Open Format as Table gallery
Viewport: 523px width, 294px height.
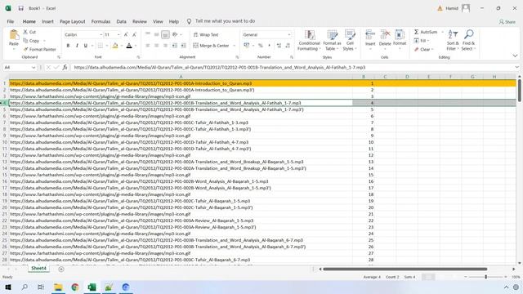point(332,40)
